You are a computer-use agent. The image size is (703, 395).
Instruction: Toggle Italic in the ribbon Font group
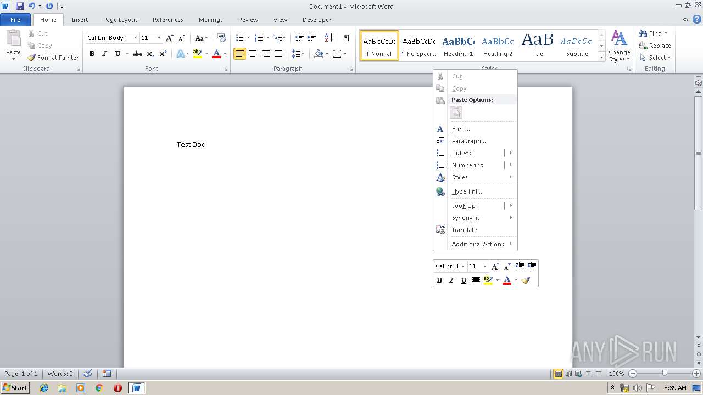point(104,54)
